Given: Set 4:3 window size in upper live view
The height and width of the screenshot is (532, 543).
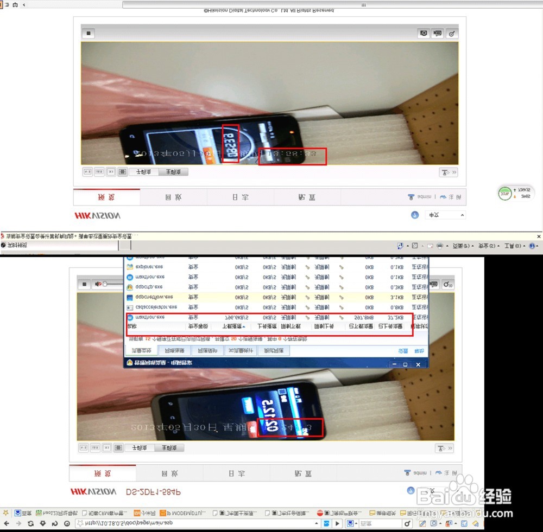Looking at the screenshot, I should point(87,171).
